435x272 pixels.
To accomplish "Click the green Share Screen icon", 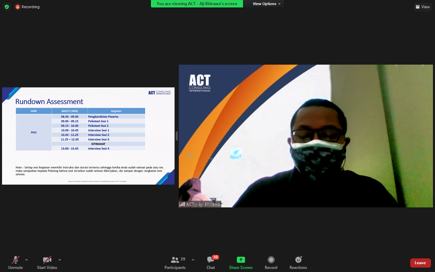I will pos(241,260).
